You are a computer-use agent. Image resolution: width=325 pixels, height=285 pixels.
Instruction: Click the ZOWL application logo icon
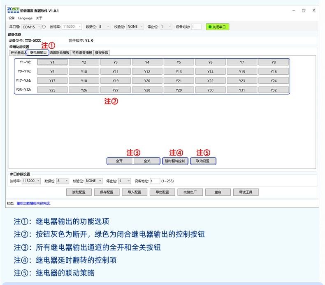[13, 10]
